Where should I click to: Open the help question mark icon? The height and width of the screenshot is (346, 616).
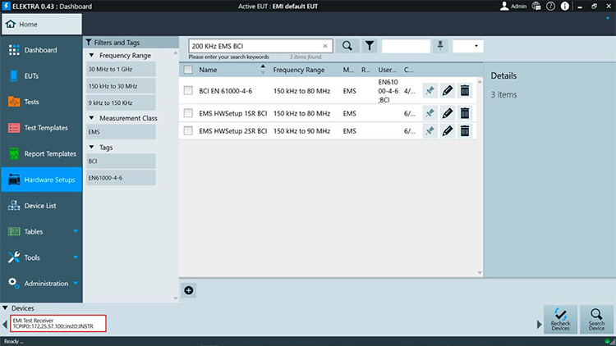[x=550, y=7]
